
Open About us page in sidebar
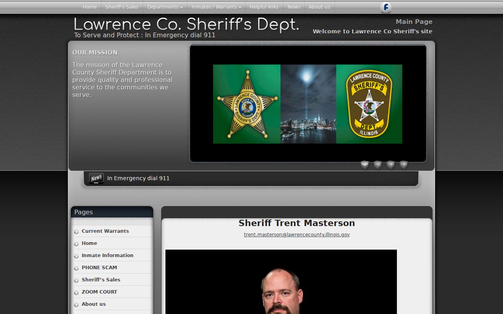[x=94, y=304]
